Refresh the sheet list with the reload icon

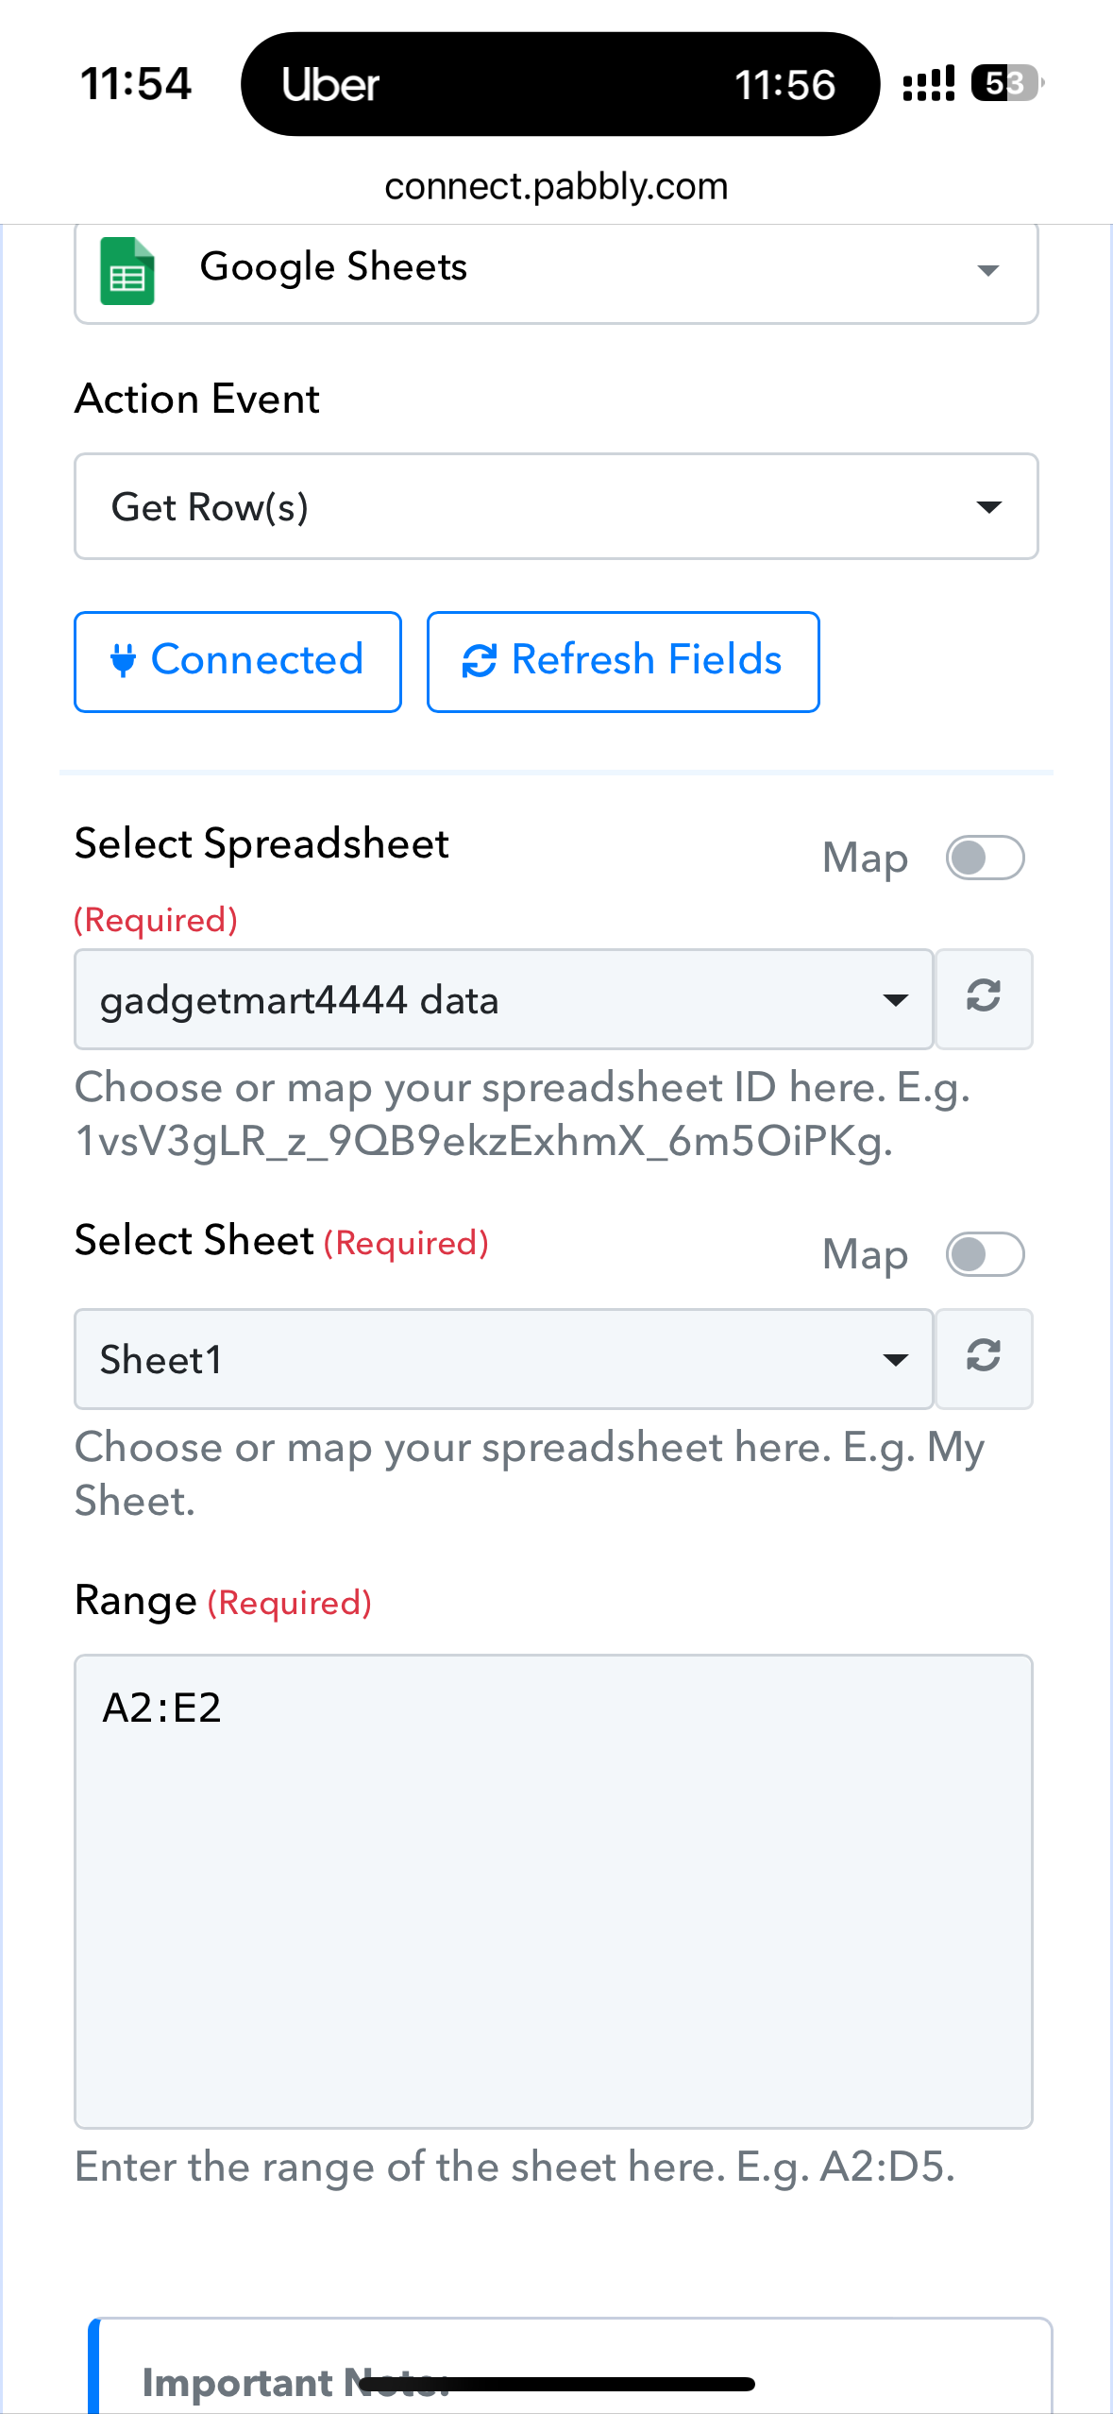pyautogui.click(x=984, y=1358)
